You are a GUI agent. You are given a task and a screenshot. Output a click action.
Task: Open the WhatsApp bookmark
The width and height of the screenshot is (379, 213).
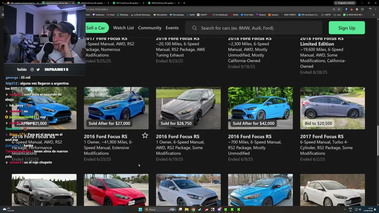pos(122,15)
